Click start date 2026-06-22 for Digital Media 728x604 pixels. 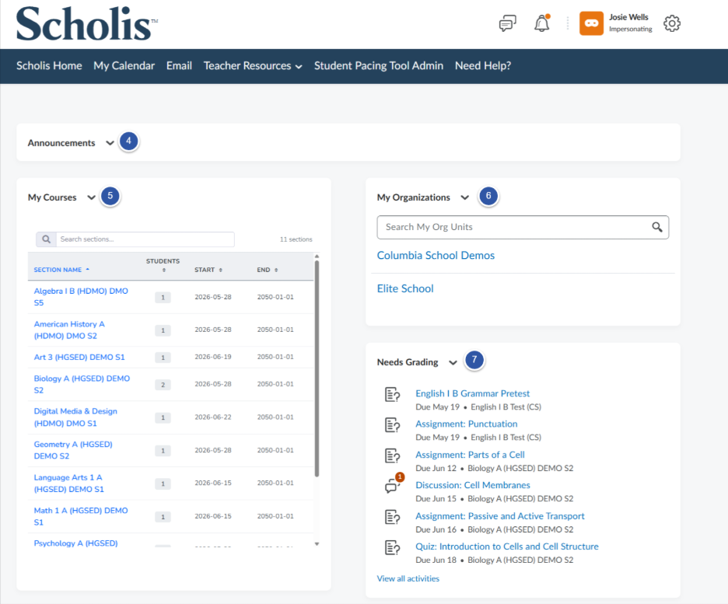(212, 417)
